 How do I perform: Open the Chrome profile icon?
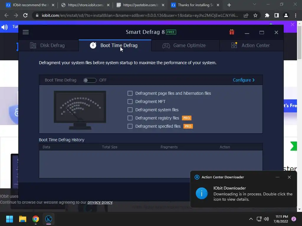[286, 15]
